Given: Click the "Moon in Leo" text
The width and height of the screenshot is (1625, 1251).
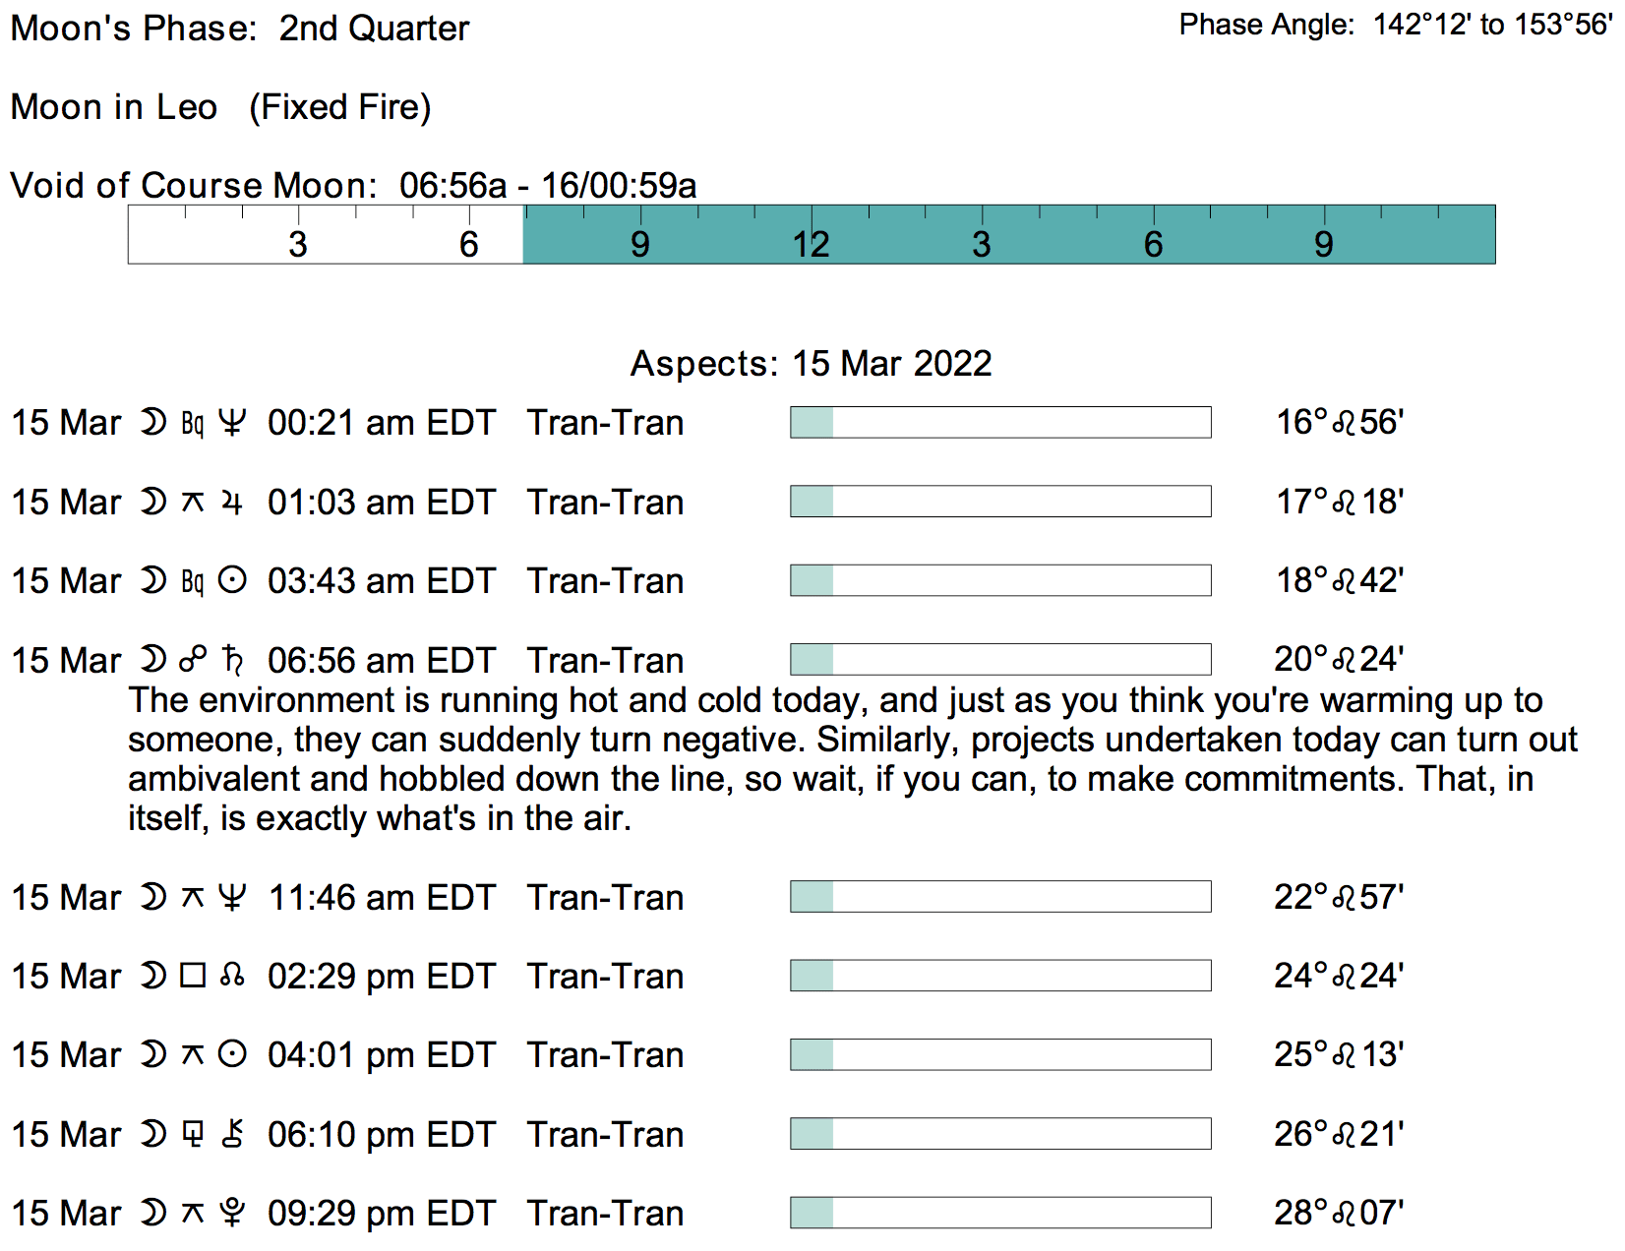Looking at the screenshot, I should click(114, 107).
